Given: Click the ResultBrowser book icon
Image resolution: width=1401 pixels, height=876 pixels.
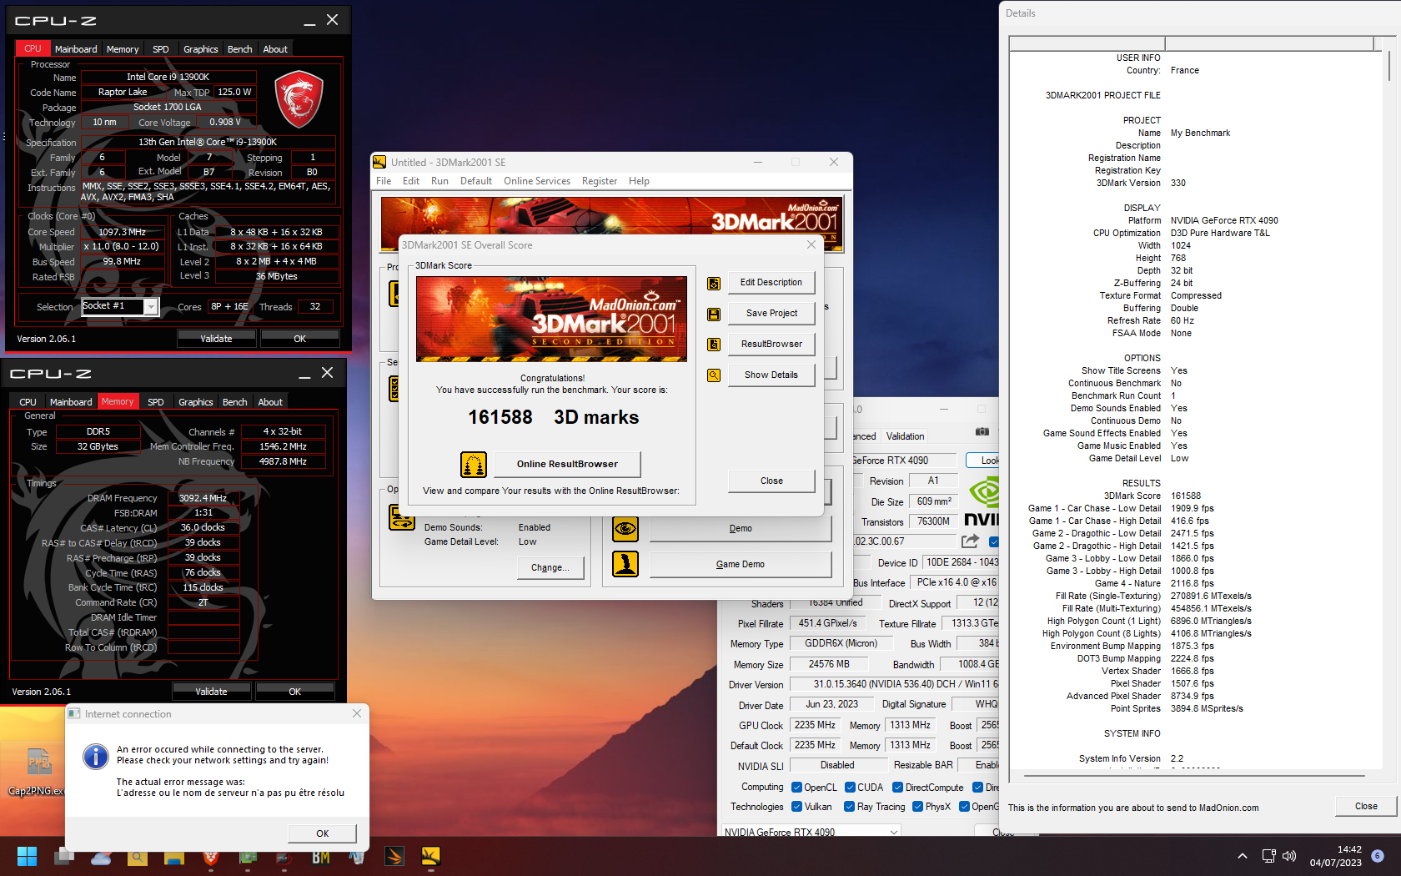Looking at the screenshot, I should pyautogui.click(x=714, y=345).
